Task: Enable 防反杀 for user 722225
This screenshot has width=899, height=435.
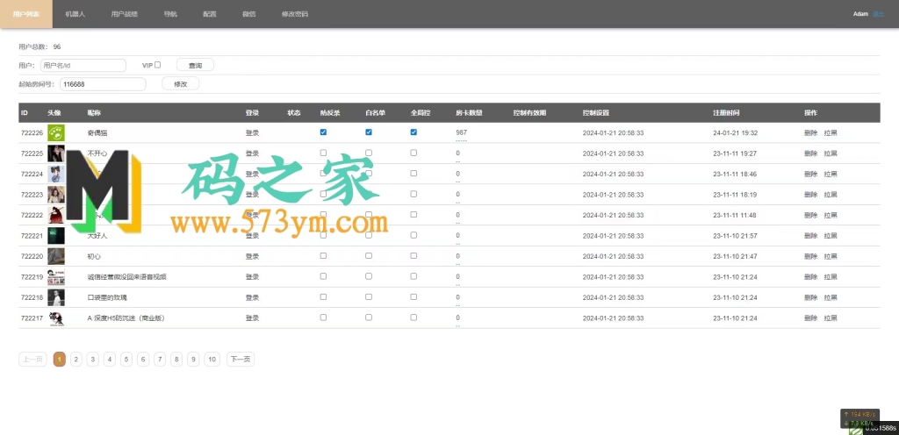Action: pos(323,153)
